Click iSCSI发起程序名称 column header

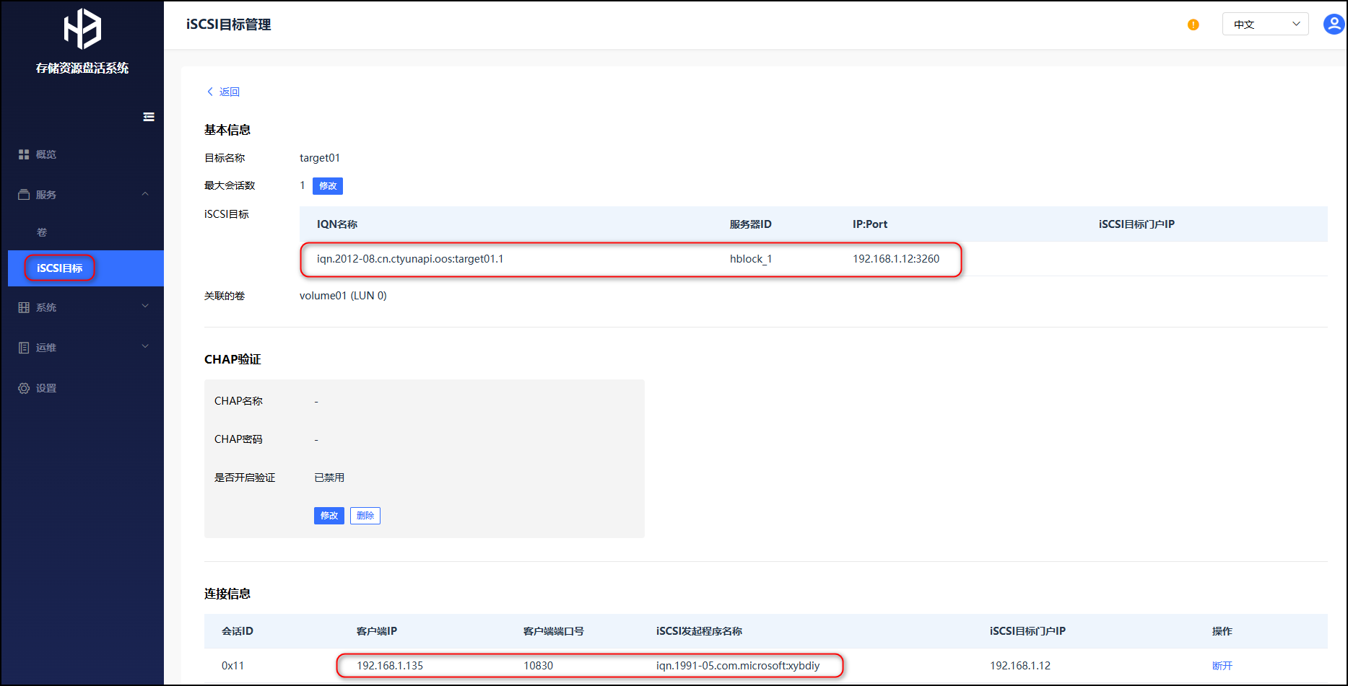click(x=699, y=631)
